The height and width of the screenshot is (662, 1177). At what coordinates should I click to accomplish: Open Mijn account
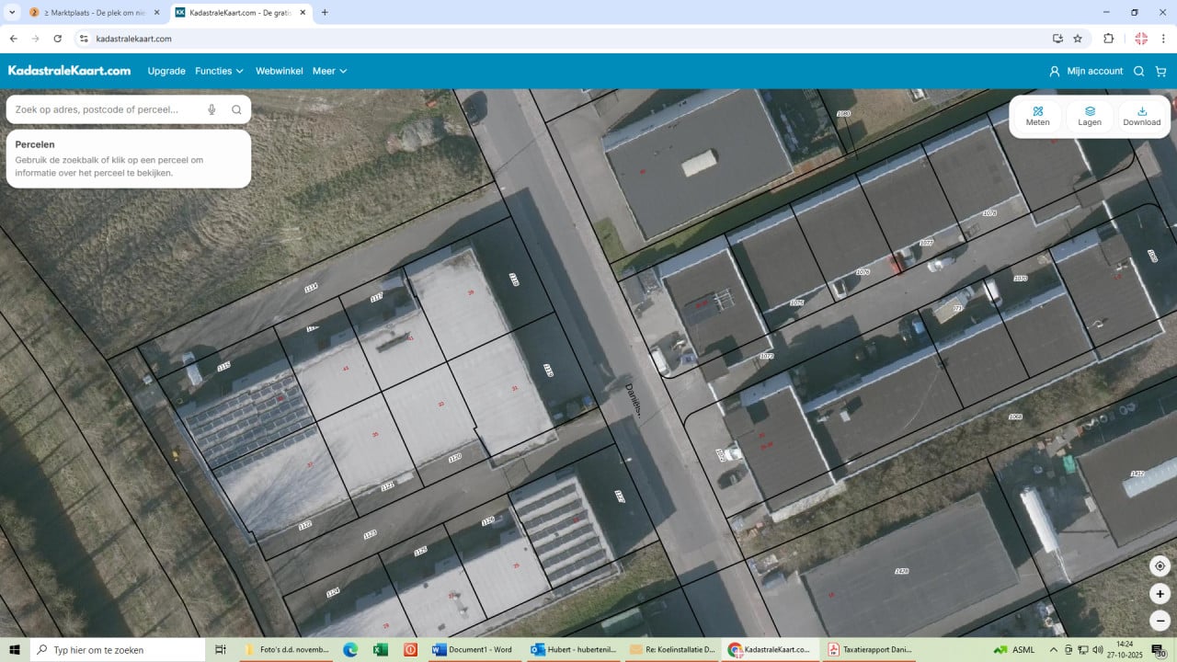tap(1086, 71)
